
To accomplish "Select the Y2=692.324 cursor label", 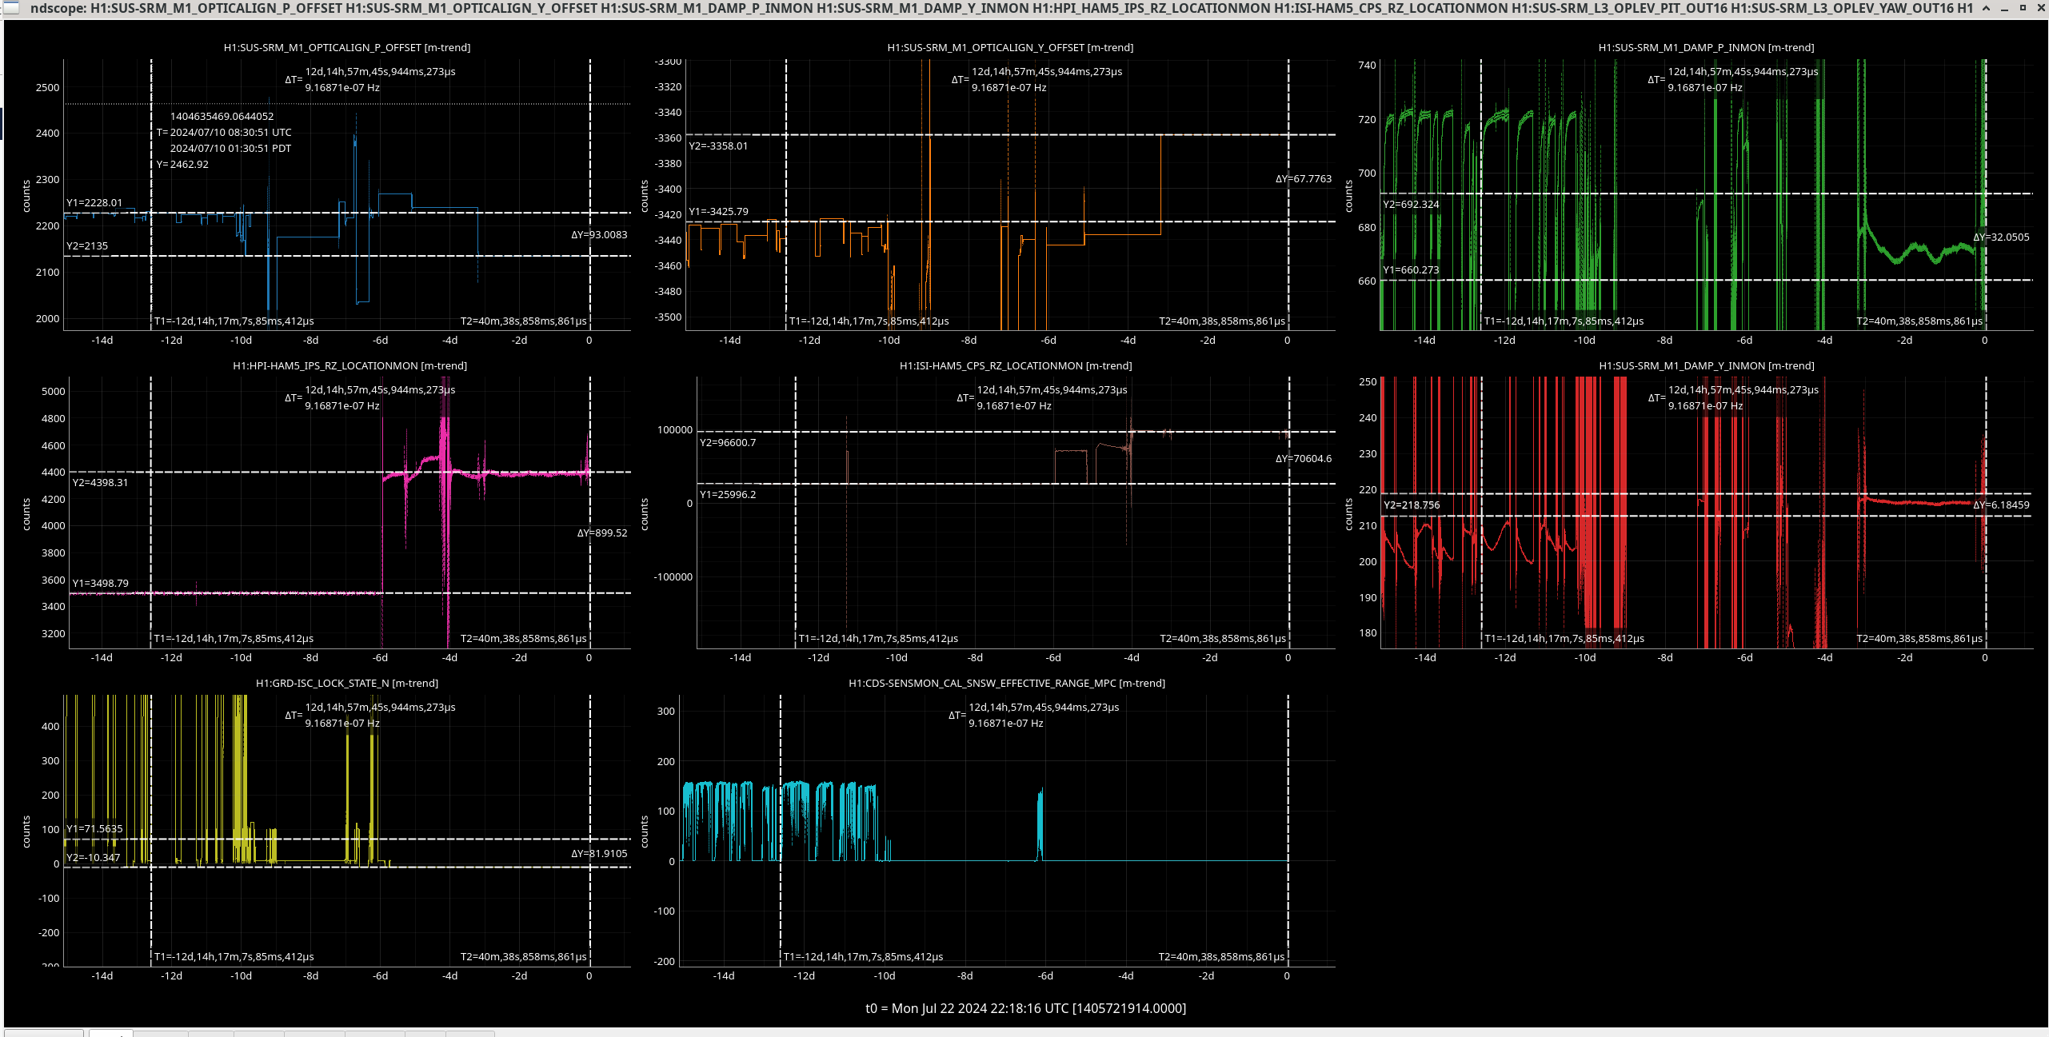I will coord(1412,205).
